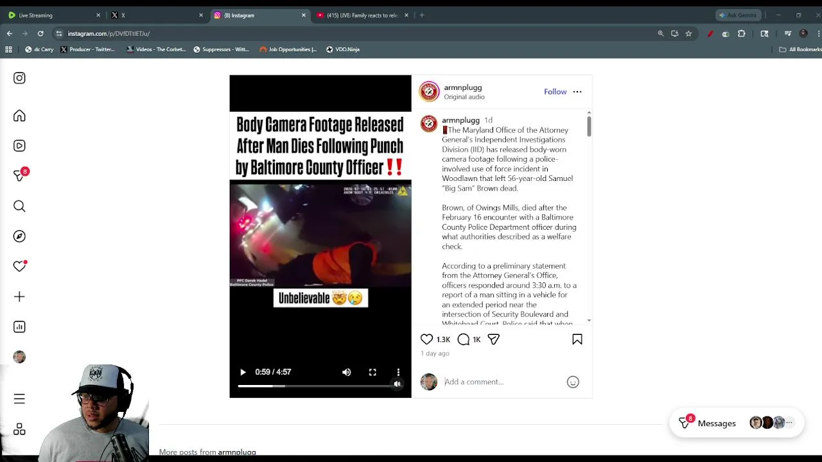Open Videos - The Corbett bookmark

pyautogui.click(x=156, y=49)
